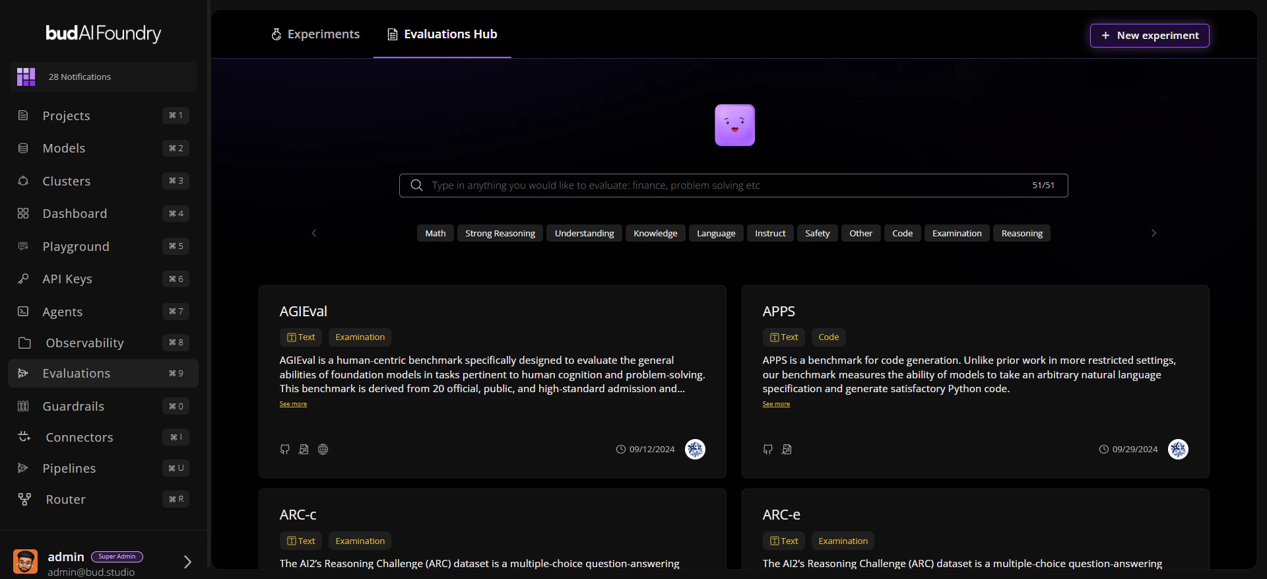Show previous filter tags with left arrow
The image size is (1267, 579).
314,233
